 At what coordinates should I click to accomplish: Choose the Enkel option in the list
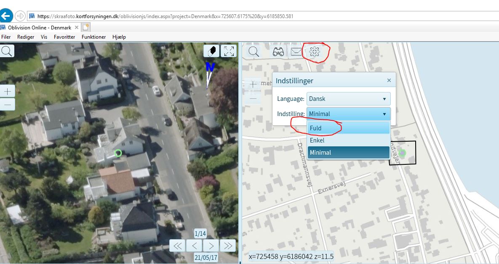(349, 140)
